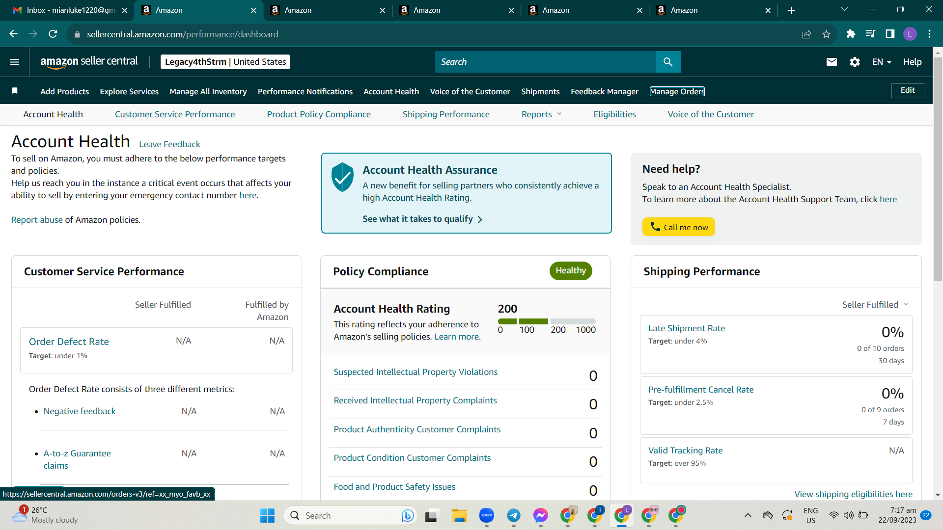Open the weather widget on the taskbar
Image resolution: width=943 pixels, height=530 pixels.
(45, 515)
